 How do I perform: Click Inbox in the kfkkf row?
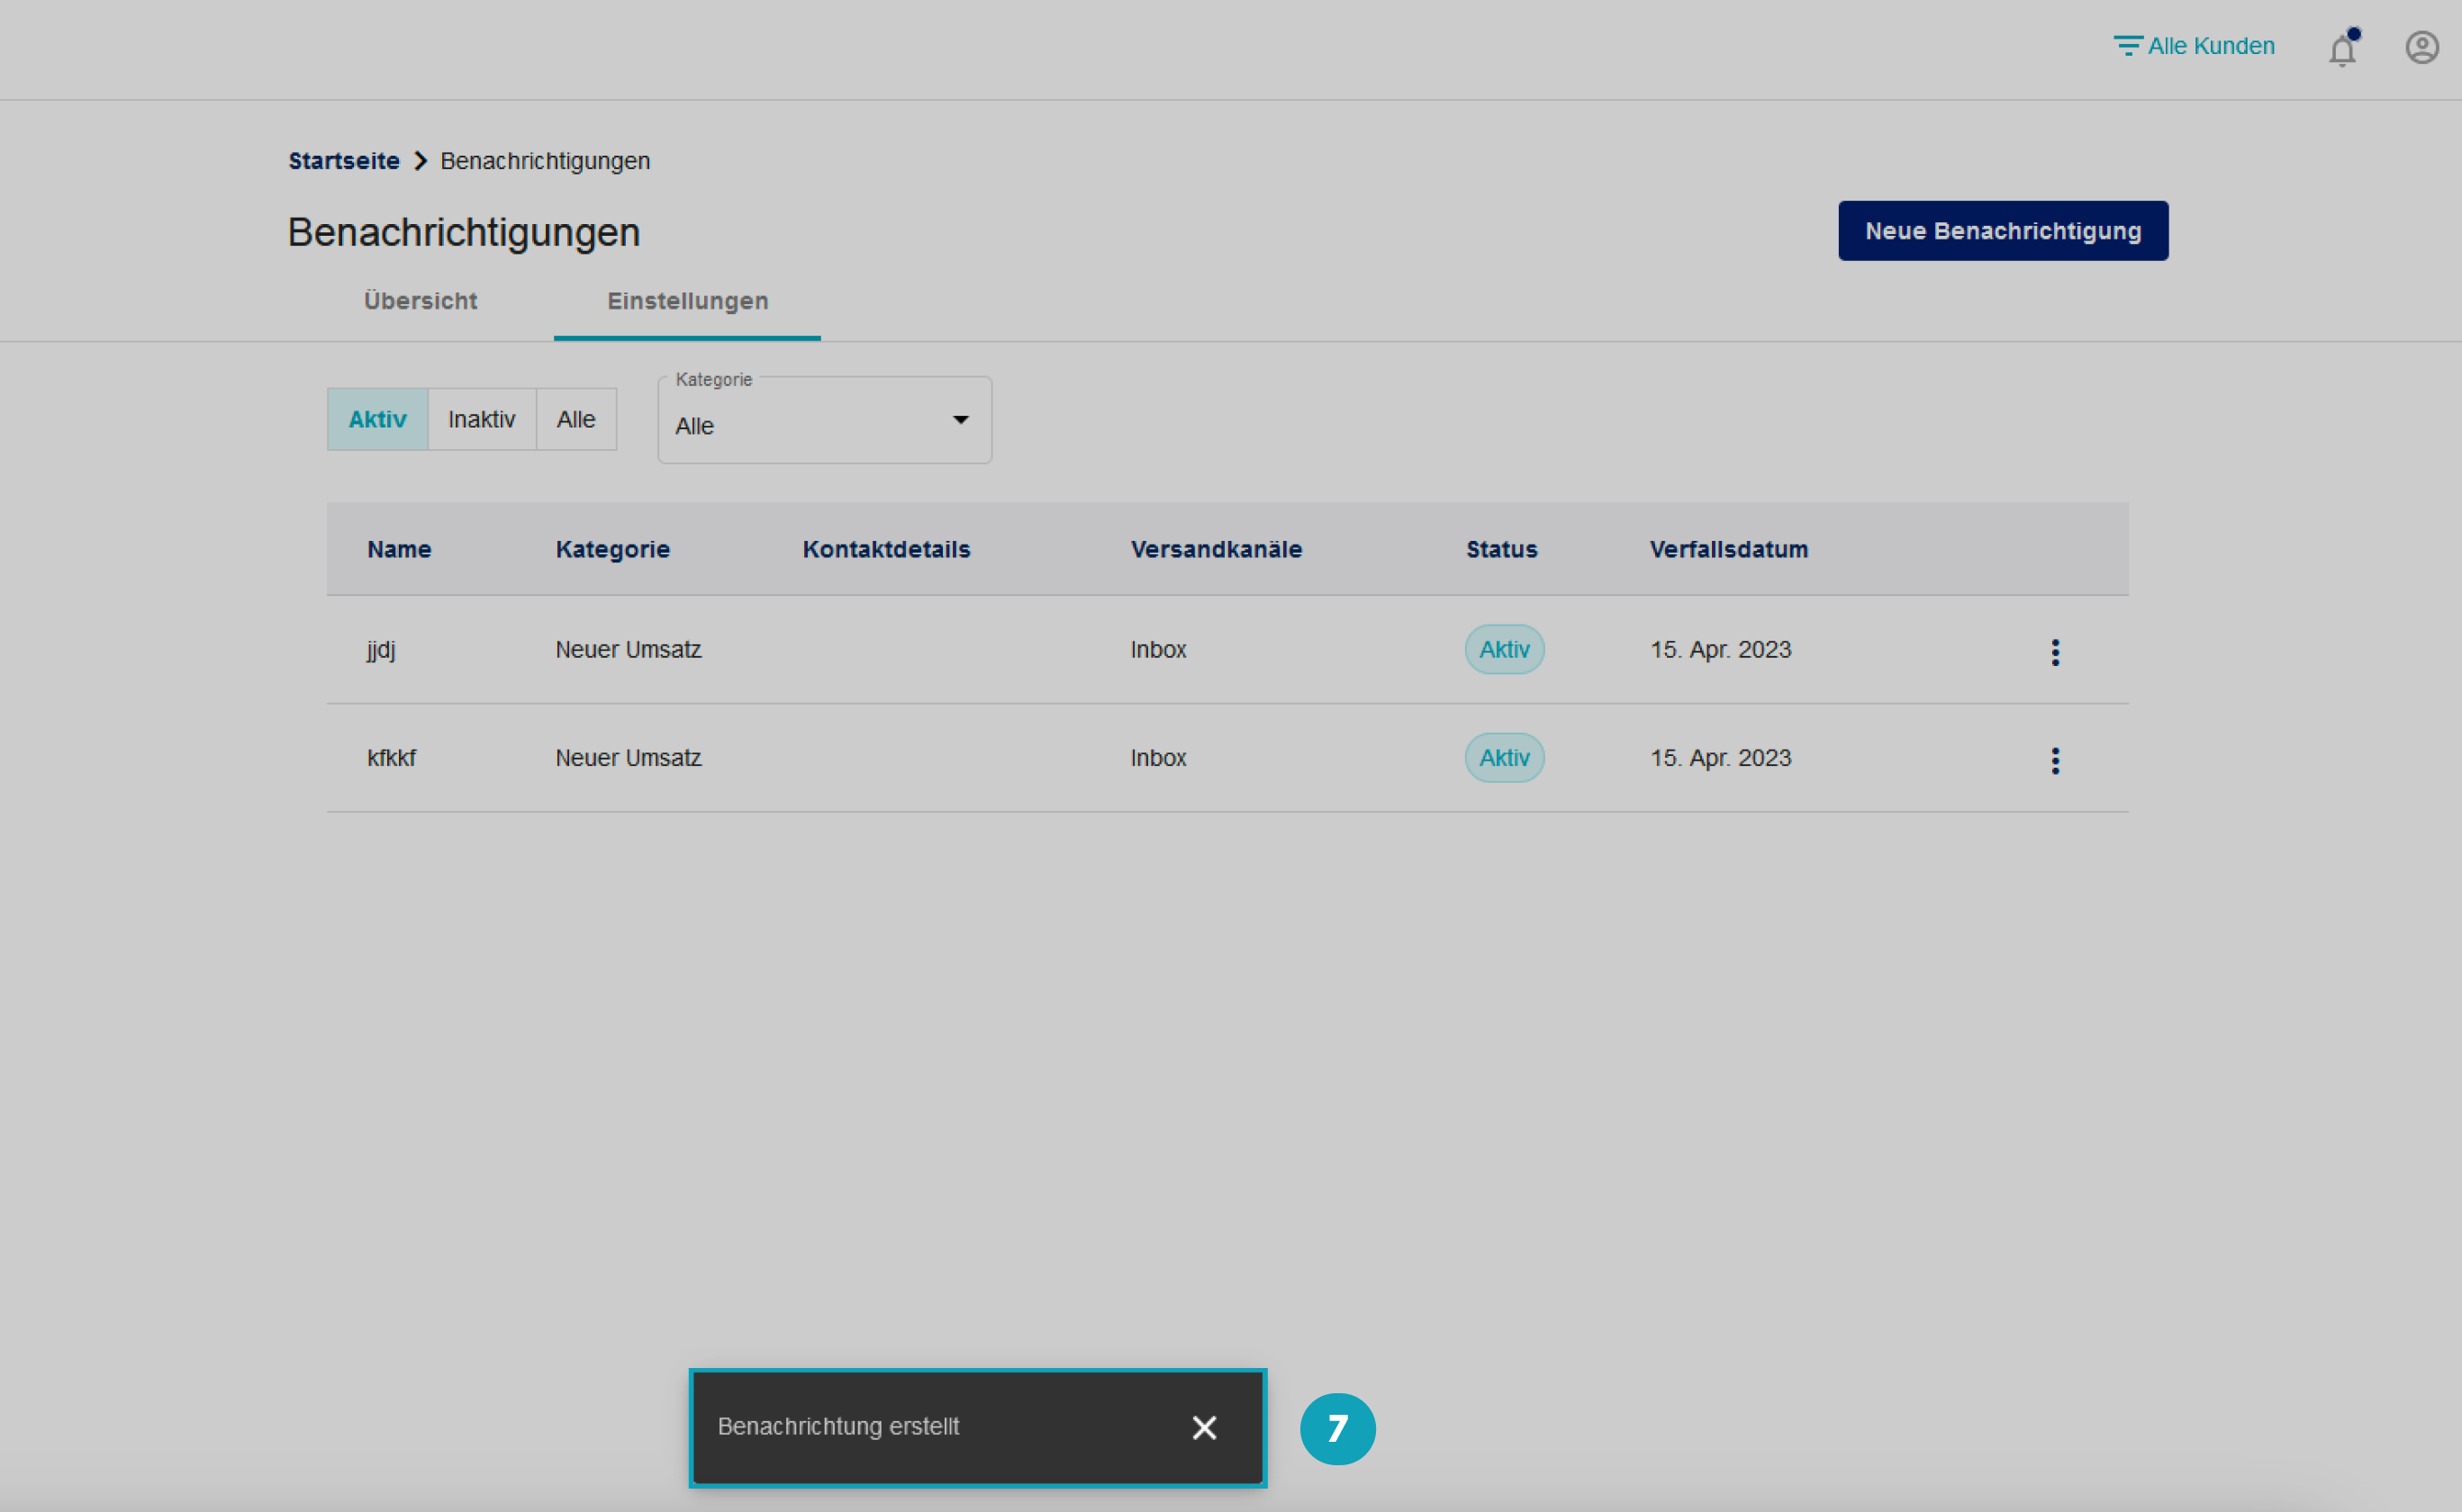[x=1158, y=758]
